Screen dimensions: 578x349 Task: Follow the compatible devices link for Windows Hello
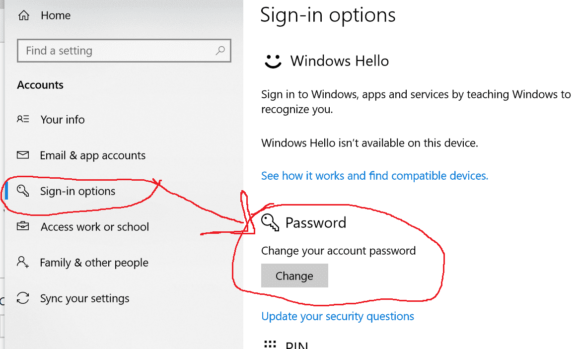[x=374, y=175]
